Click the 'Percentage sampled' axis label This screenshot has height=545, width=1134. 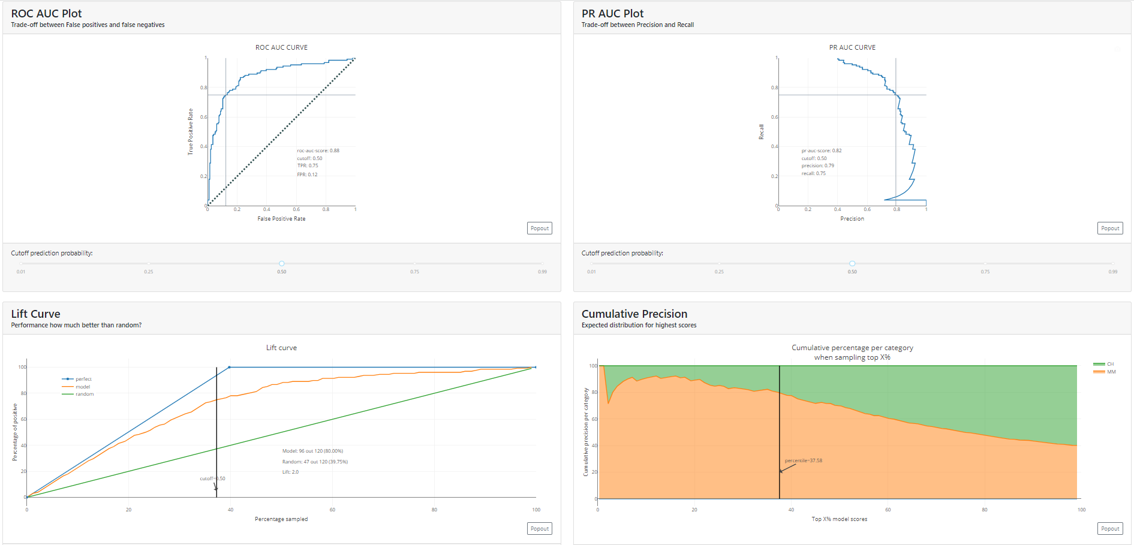click(281, 519)
